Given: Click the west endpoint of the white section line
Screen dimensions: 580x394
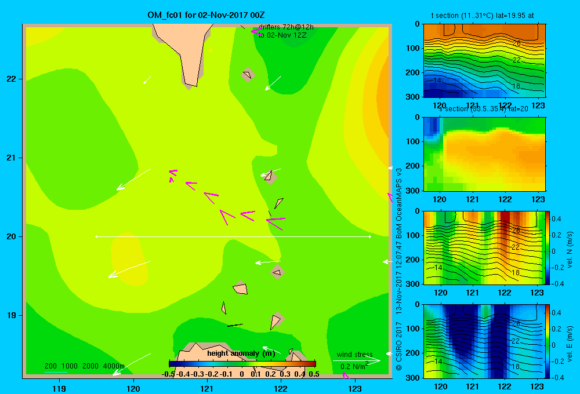Looking at the screenshot, I should pyautogui.click(x=96, y=236).
